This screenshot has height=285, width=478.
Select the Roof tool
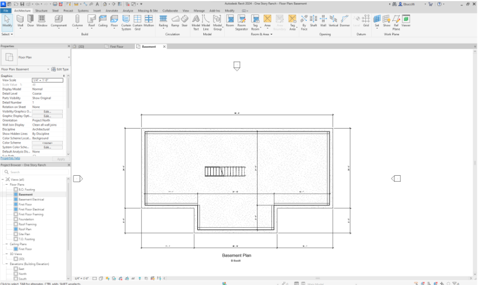(x=91, y=21)
